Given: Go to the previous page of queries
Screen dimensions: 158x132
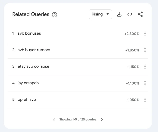Looking at the screenshot, I should pyautogui.click(x=54, y=120).
